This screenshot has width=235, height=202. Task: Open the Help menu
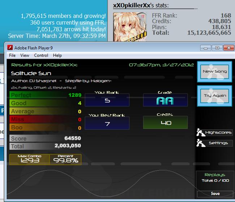(57, 55)
